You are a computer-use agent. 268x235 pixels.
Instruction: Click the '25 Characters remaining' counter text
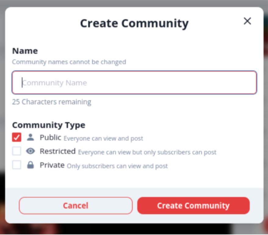click(52, 102)
